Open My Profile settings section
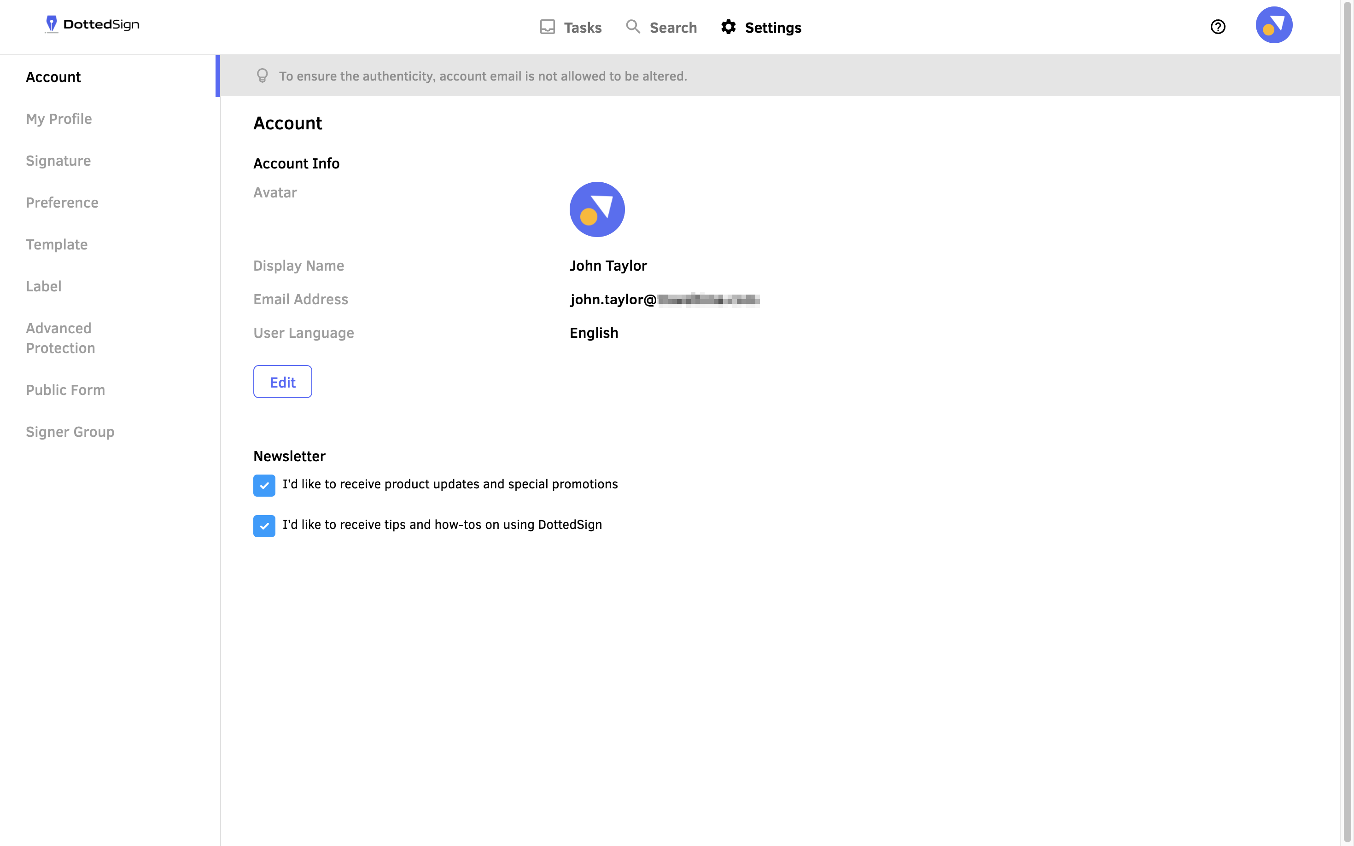 pyautogui.click(x=59, y=119)
